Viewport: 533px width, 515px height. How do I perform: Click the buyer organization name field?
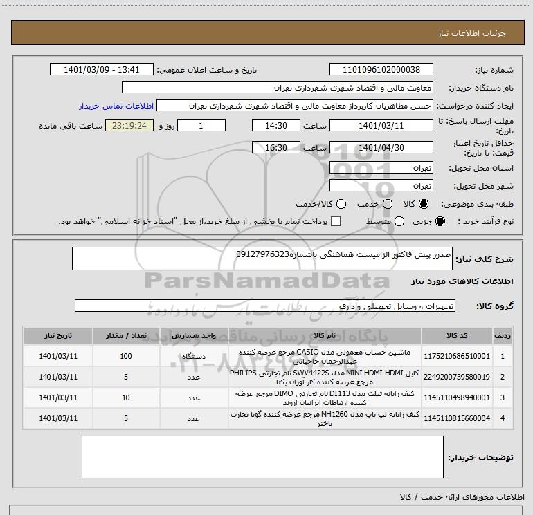pyautogui.click(x=278, y=87)
